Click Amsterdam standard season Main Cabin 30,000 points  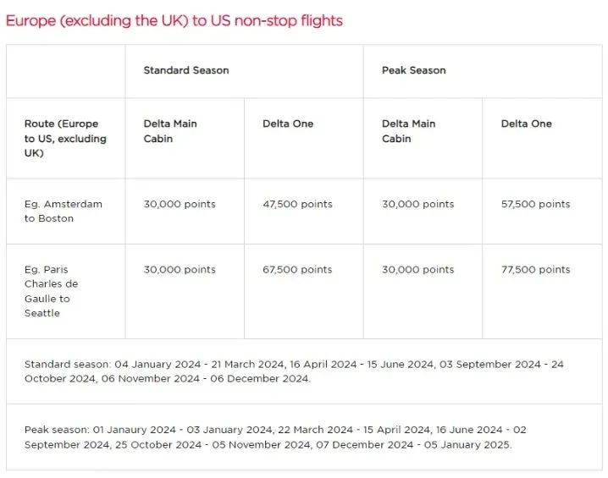tap(180, 204)
